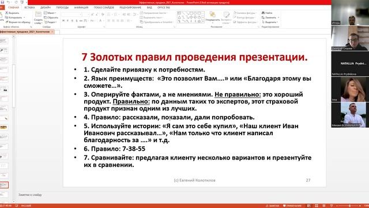Switch to reading view in status bar
The image size is (369, 208).
pos(324,206)
